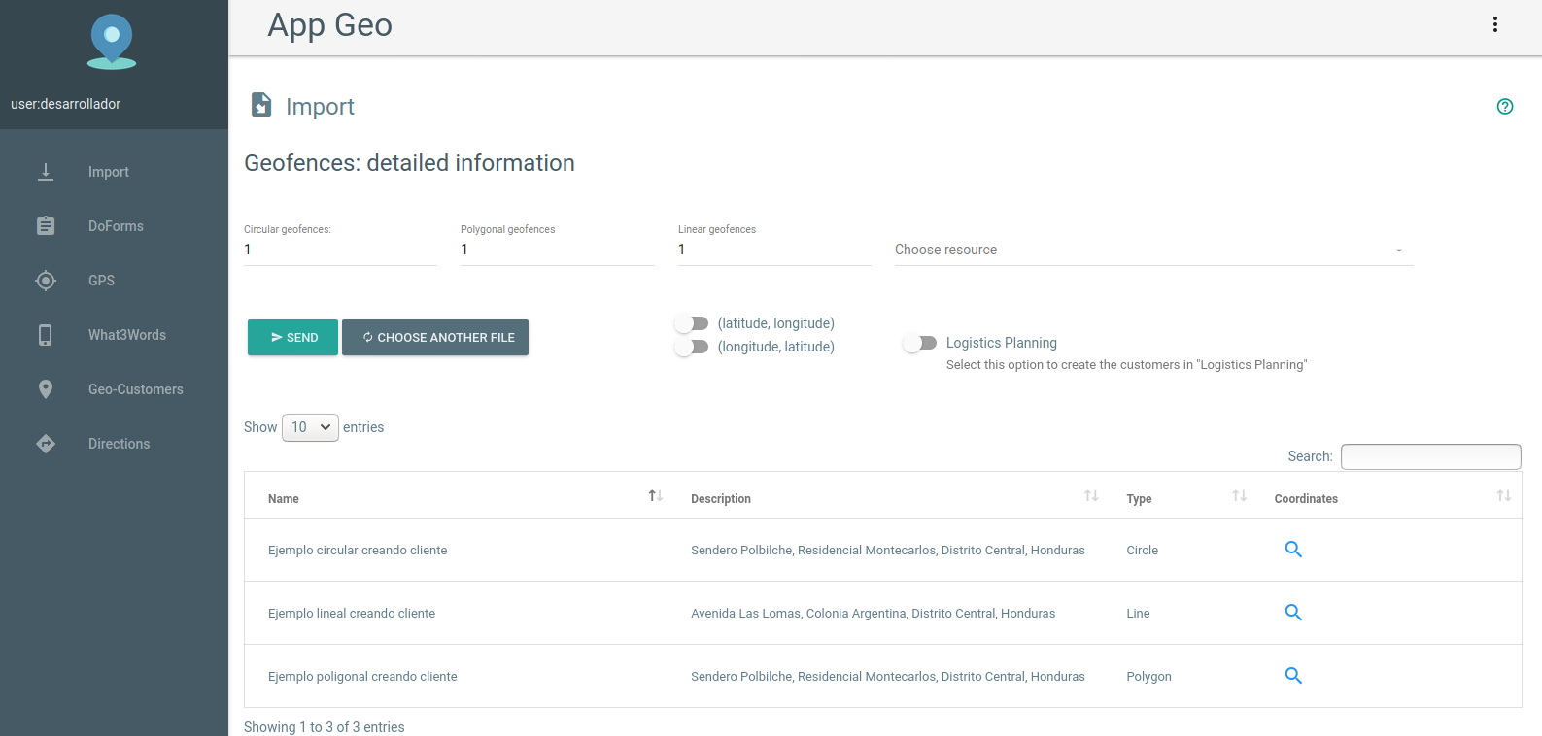1542x736 pixels.
Task: Click the 'Showing 1 to 3 of 3 entries' text
Action: point(325,727)
